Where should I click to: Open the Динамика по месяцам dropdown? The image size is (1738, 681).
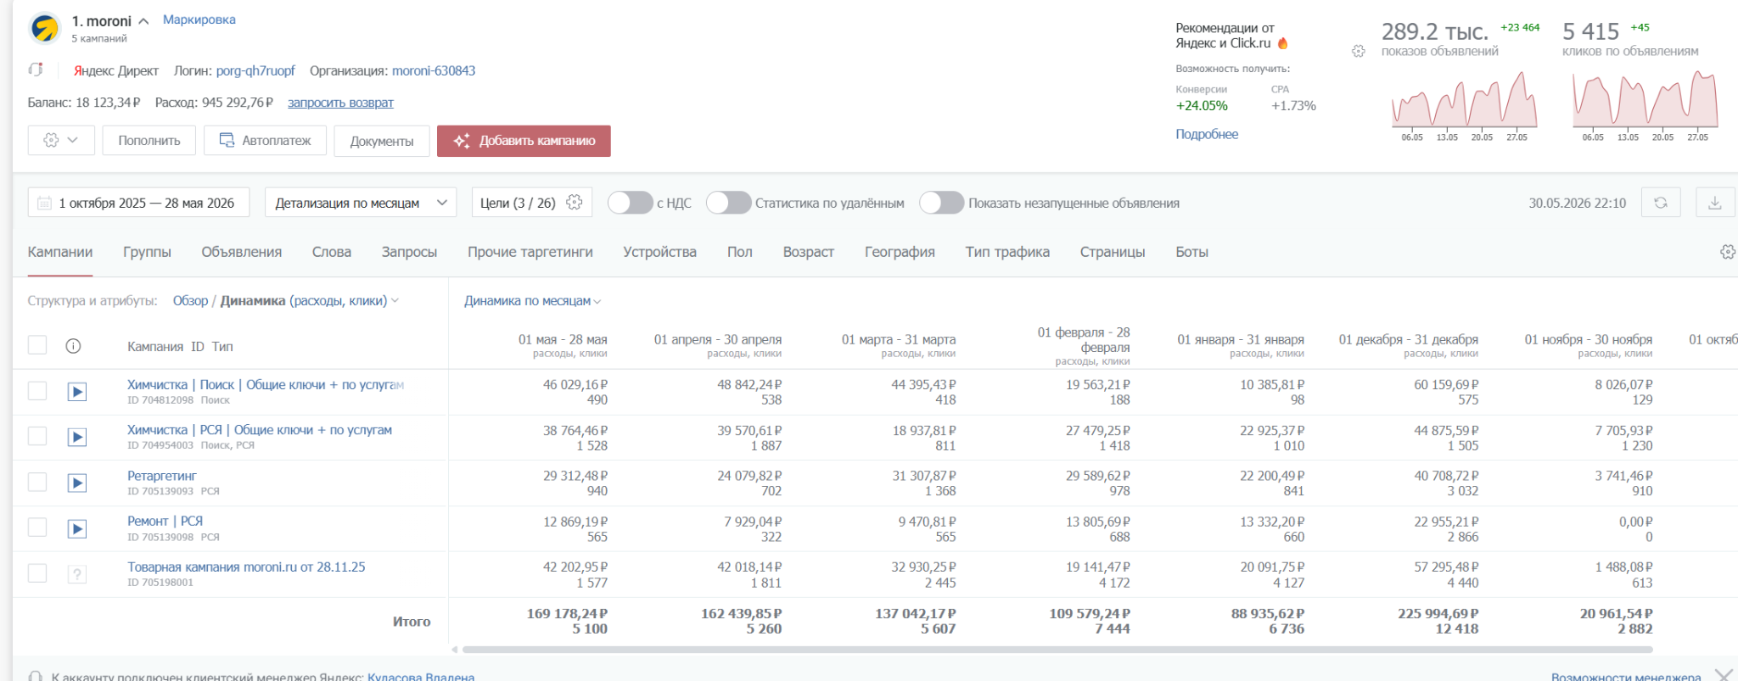click(x=532, y=301)
